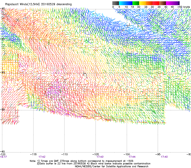Viewport: 191px width, 168px height.
Task: Click the '30' label under the color bar
Action: (152, 7)
